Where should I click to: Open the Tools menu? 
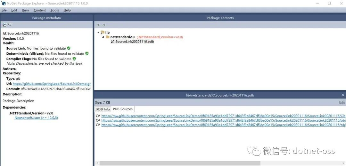click(x=54, y=10)
